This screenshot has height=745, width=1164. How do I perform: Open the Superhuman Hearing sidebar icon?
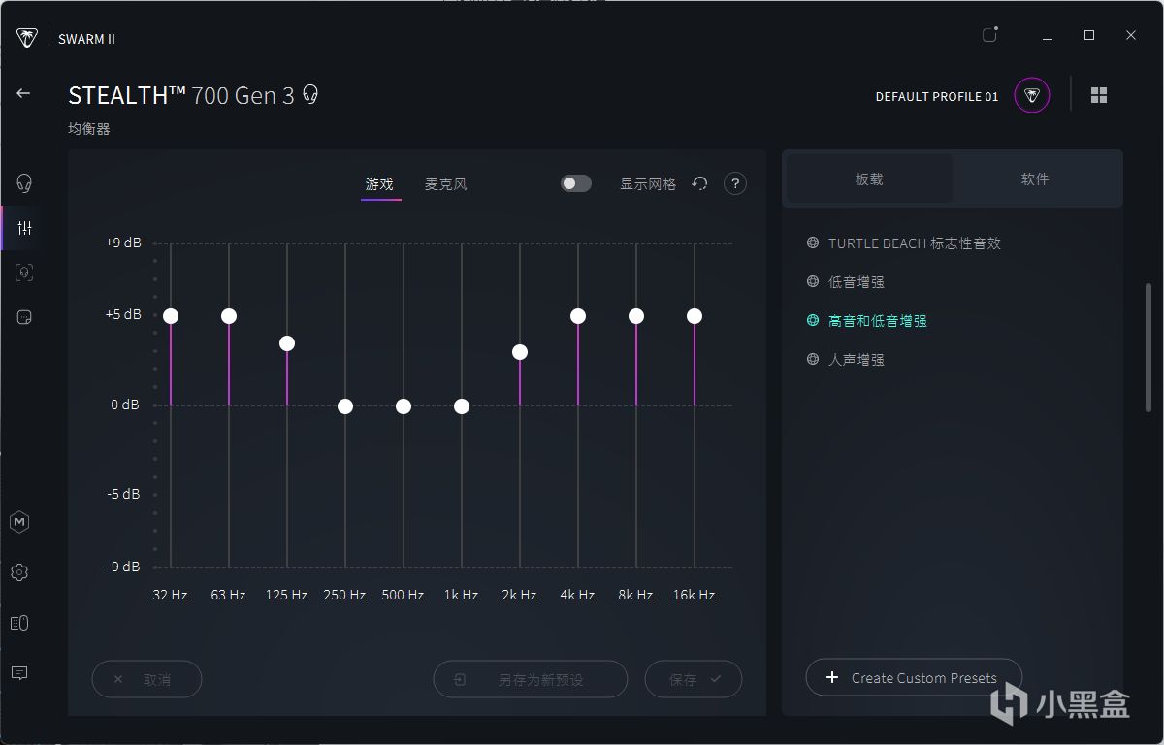[24, 273]
